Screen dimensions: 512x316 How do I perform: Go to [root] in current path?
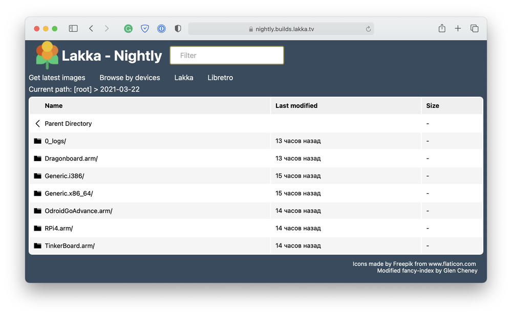click(83, 89)
